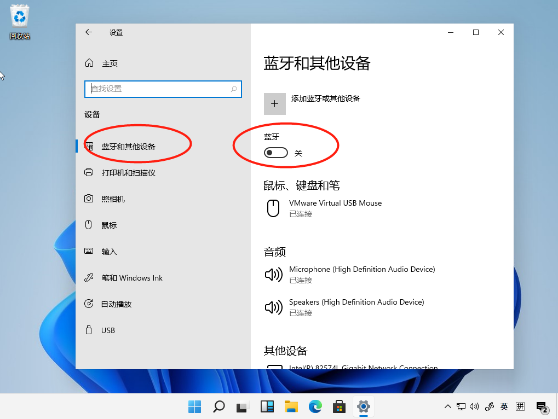Open Pen and Windows Ink settings

[131, 278]
